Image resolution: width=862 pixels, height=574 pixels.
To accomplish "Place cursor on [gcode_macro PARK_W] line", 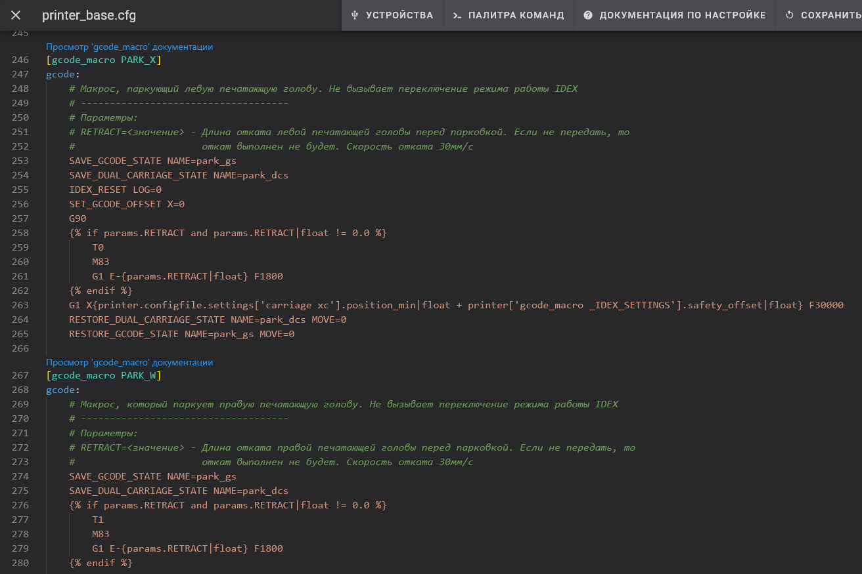I will [x=103, y=375].
